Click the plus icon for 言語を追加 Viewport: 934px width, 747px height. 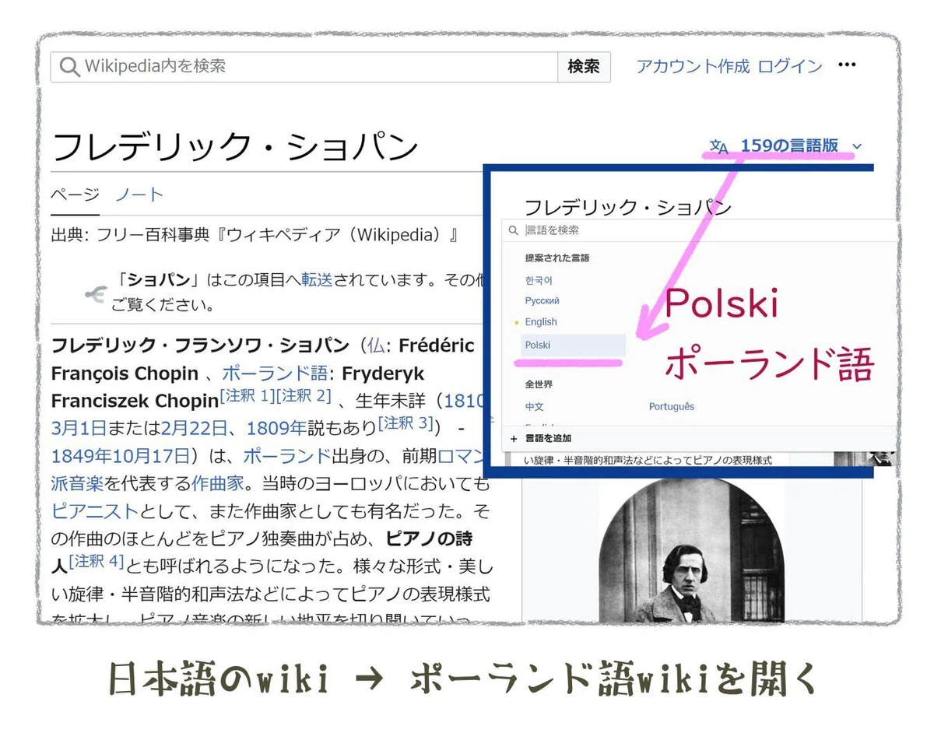click(x=514, y=439)
